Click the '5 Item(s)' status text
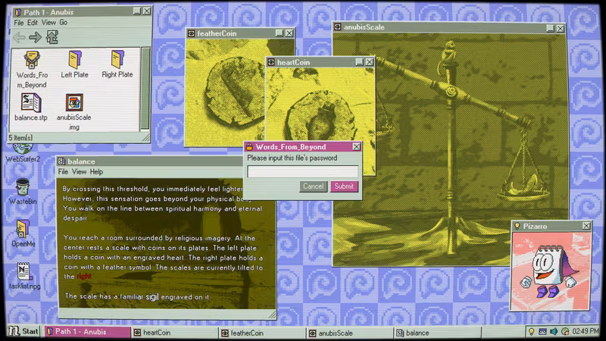 [20, 138]
